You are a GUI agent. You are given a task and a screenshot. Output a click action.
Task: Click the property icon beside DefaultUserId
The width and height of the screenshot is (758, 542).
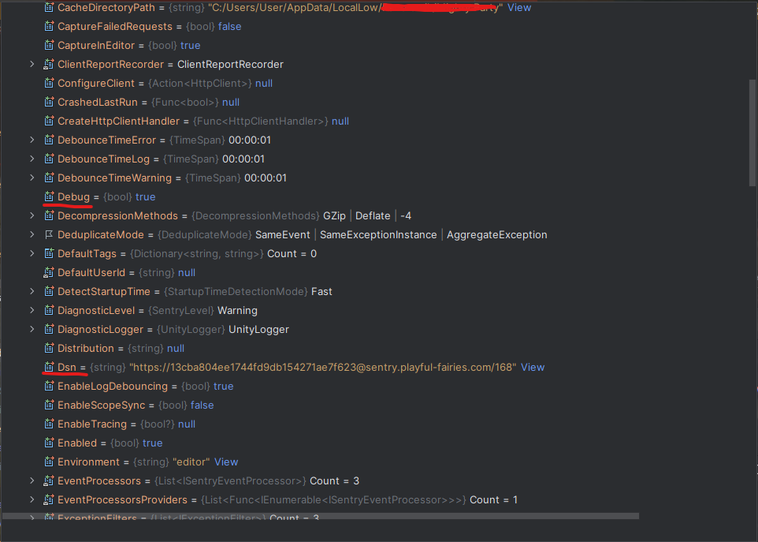tap(49, 272)
